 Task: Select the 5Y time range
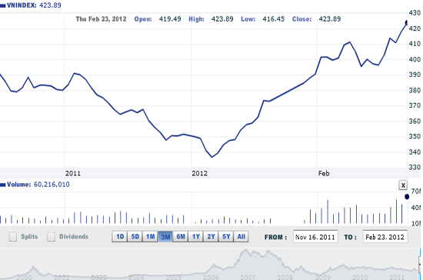pyautogui.click(x=226, y=237)
